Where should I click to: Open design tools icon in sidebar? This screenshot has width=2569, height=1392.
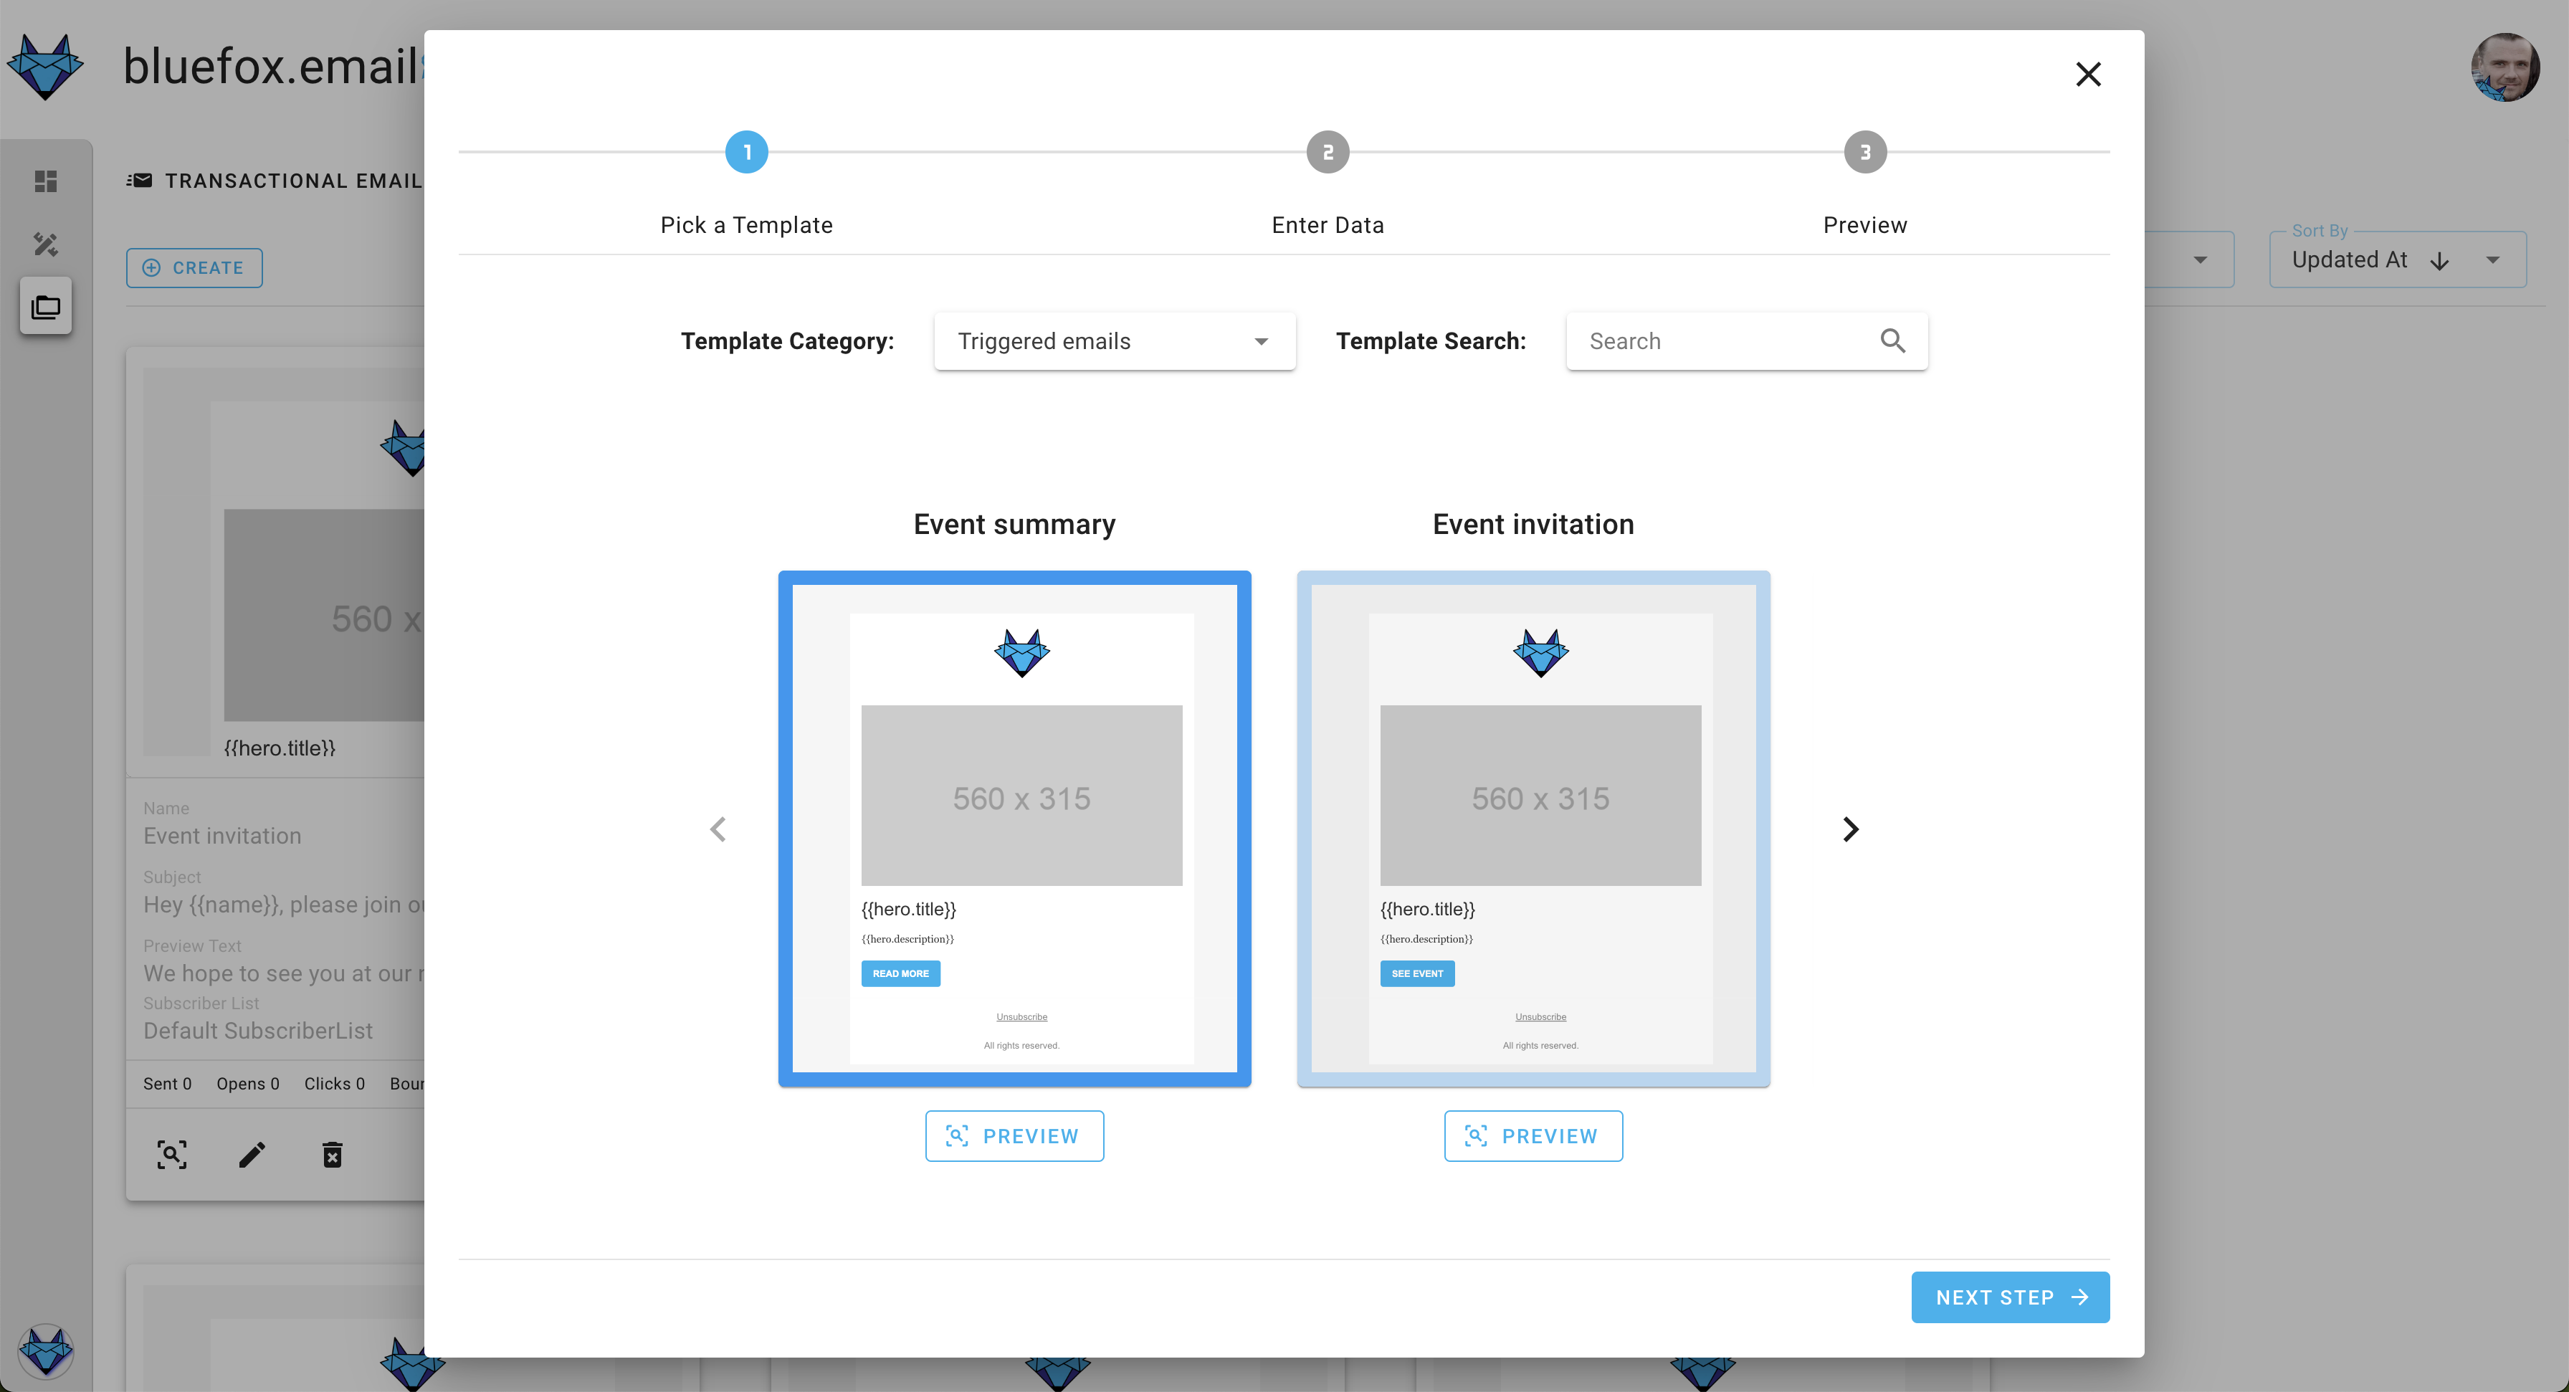[x=46, y=244]
